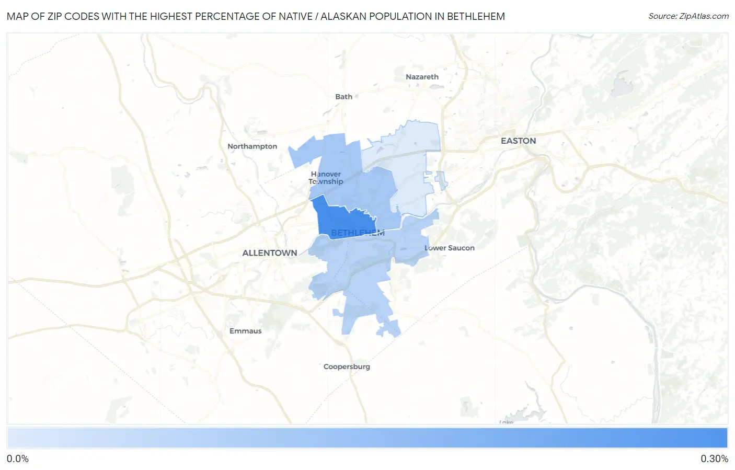
Task: Click the Emmaus town label
Action: click(245, 331)
